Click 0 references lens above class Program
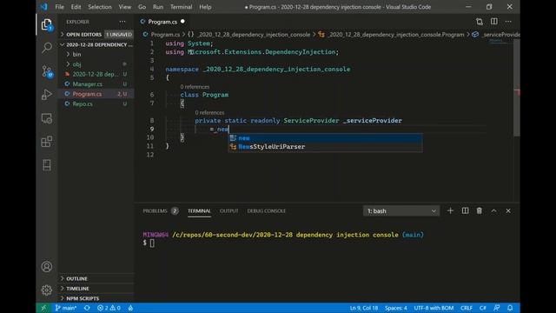Screen dimensions: 556x313 195,87
